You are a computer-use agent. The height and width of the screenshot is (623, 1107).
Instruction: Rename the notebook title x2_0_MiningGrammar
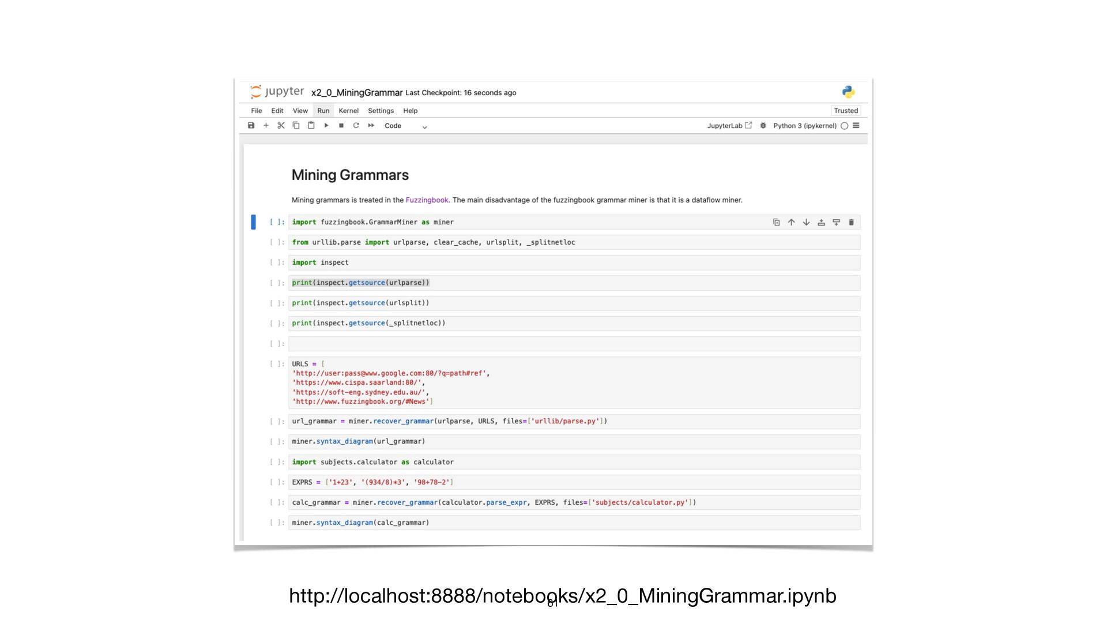pyautogui.click(x=357, y=92)
